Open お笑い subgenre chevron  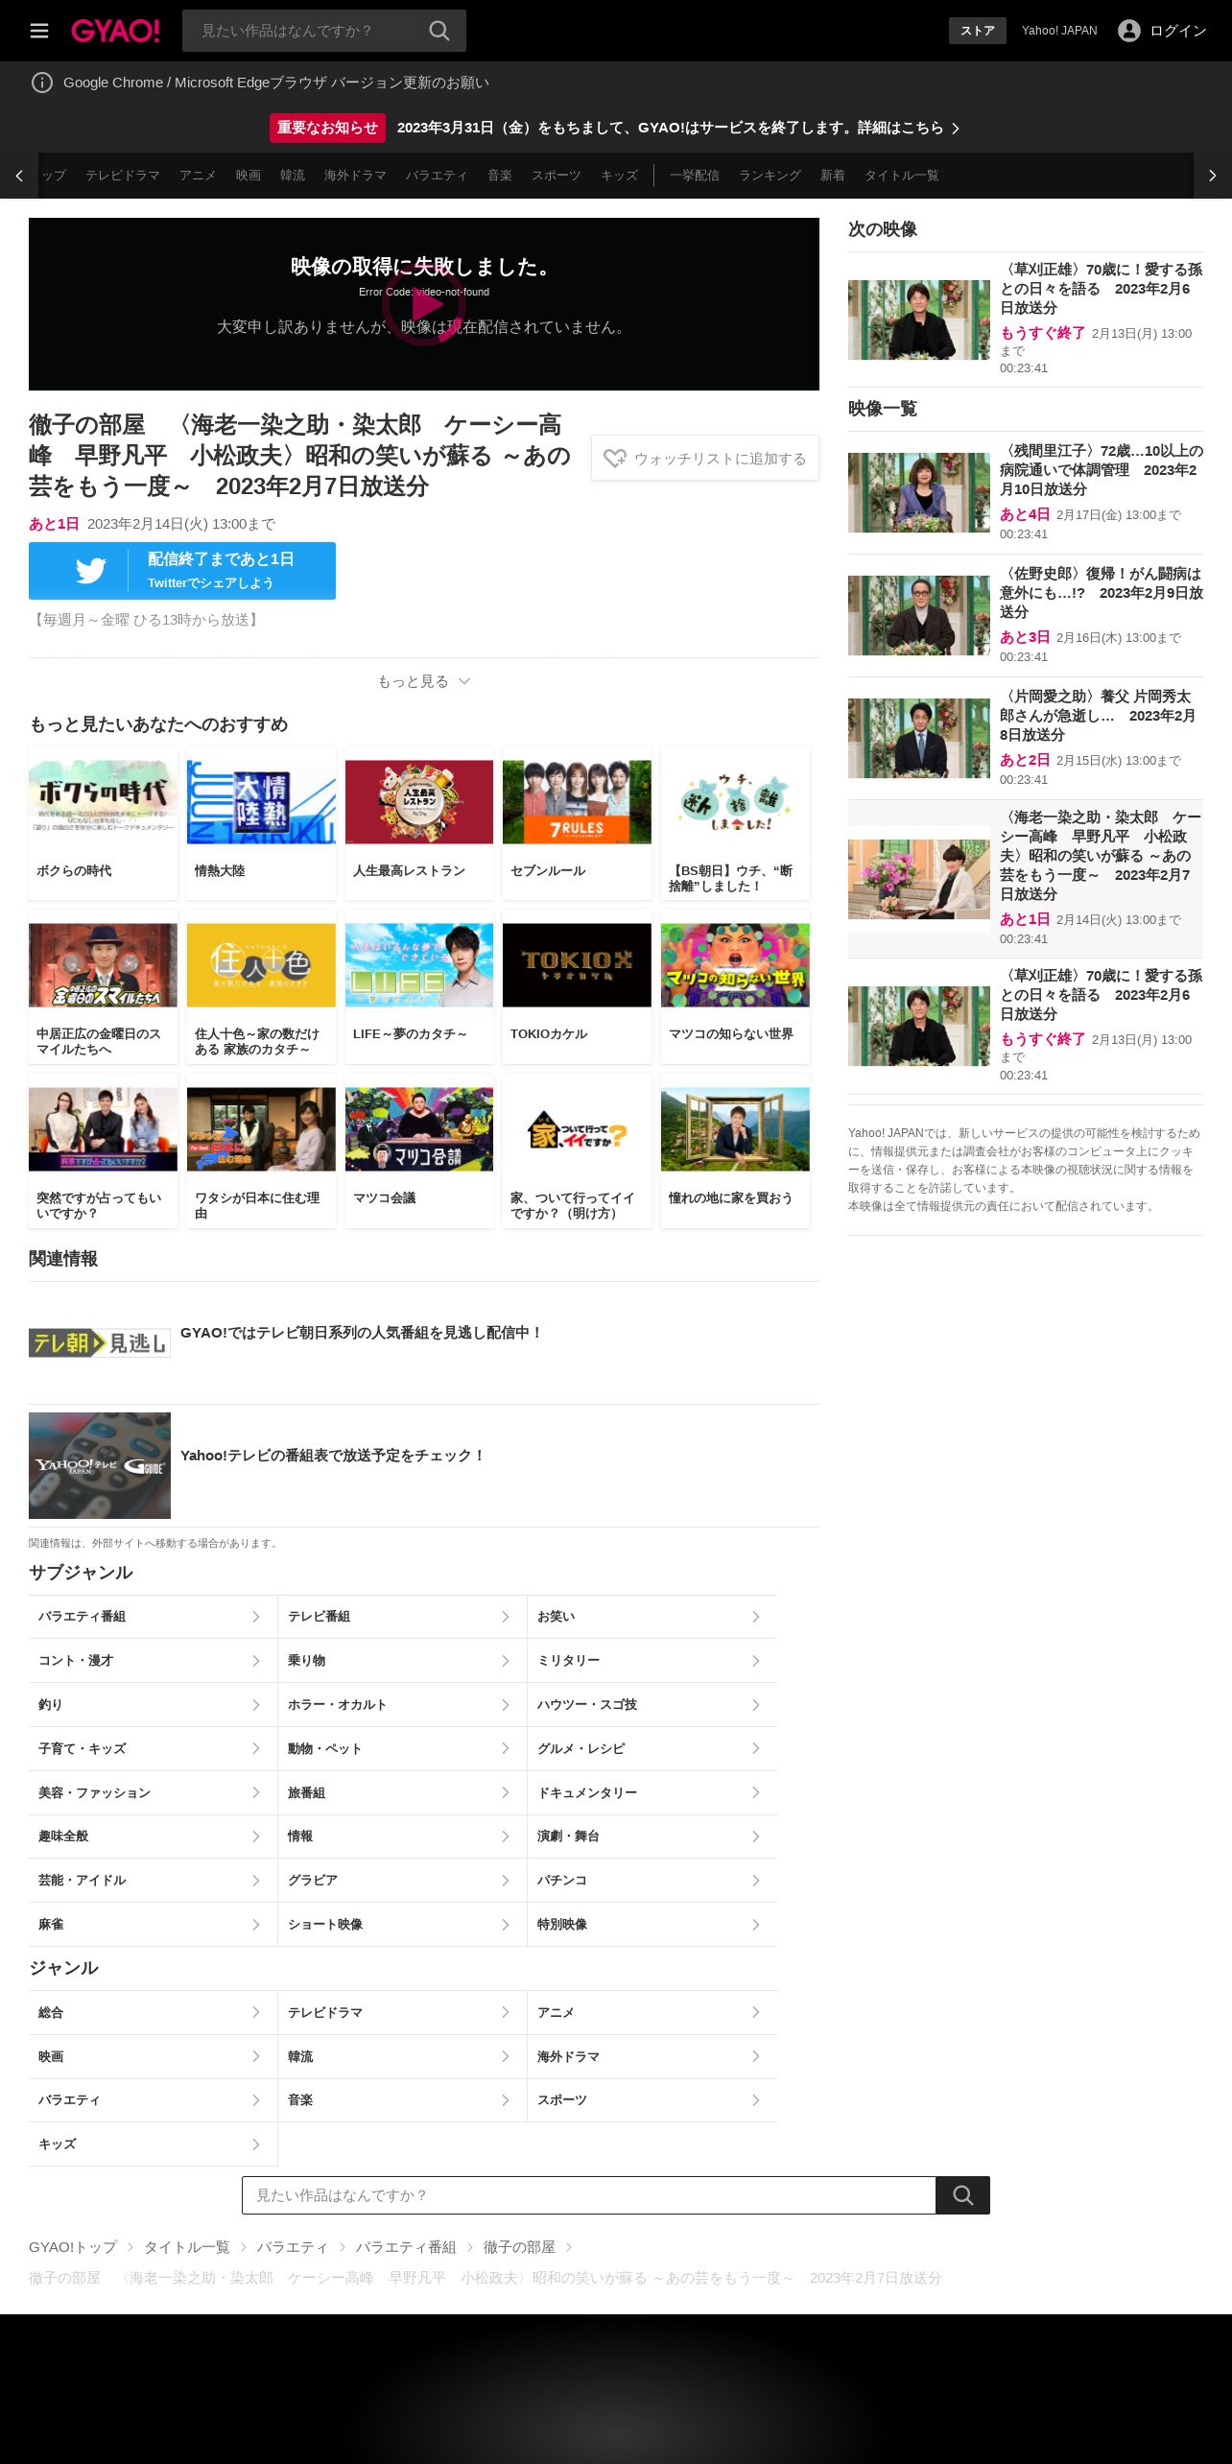pyautogui.click(x=756, y=1617)
